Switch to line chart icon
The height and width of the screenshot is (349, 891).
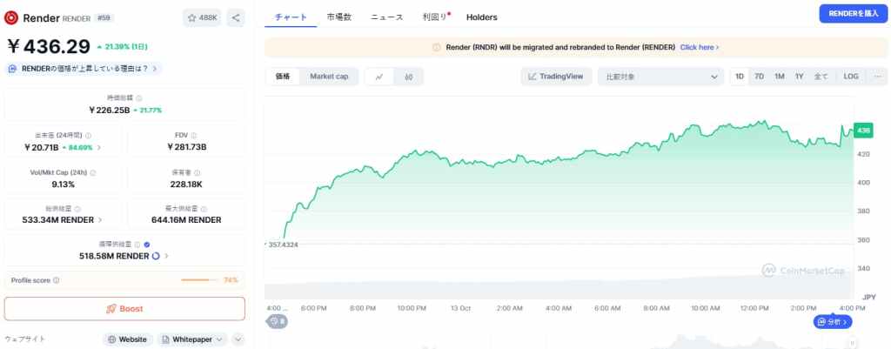pos(379,77)
